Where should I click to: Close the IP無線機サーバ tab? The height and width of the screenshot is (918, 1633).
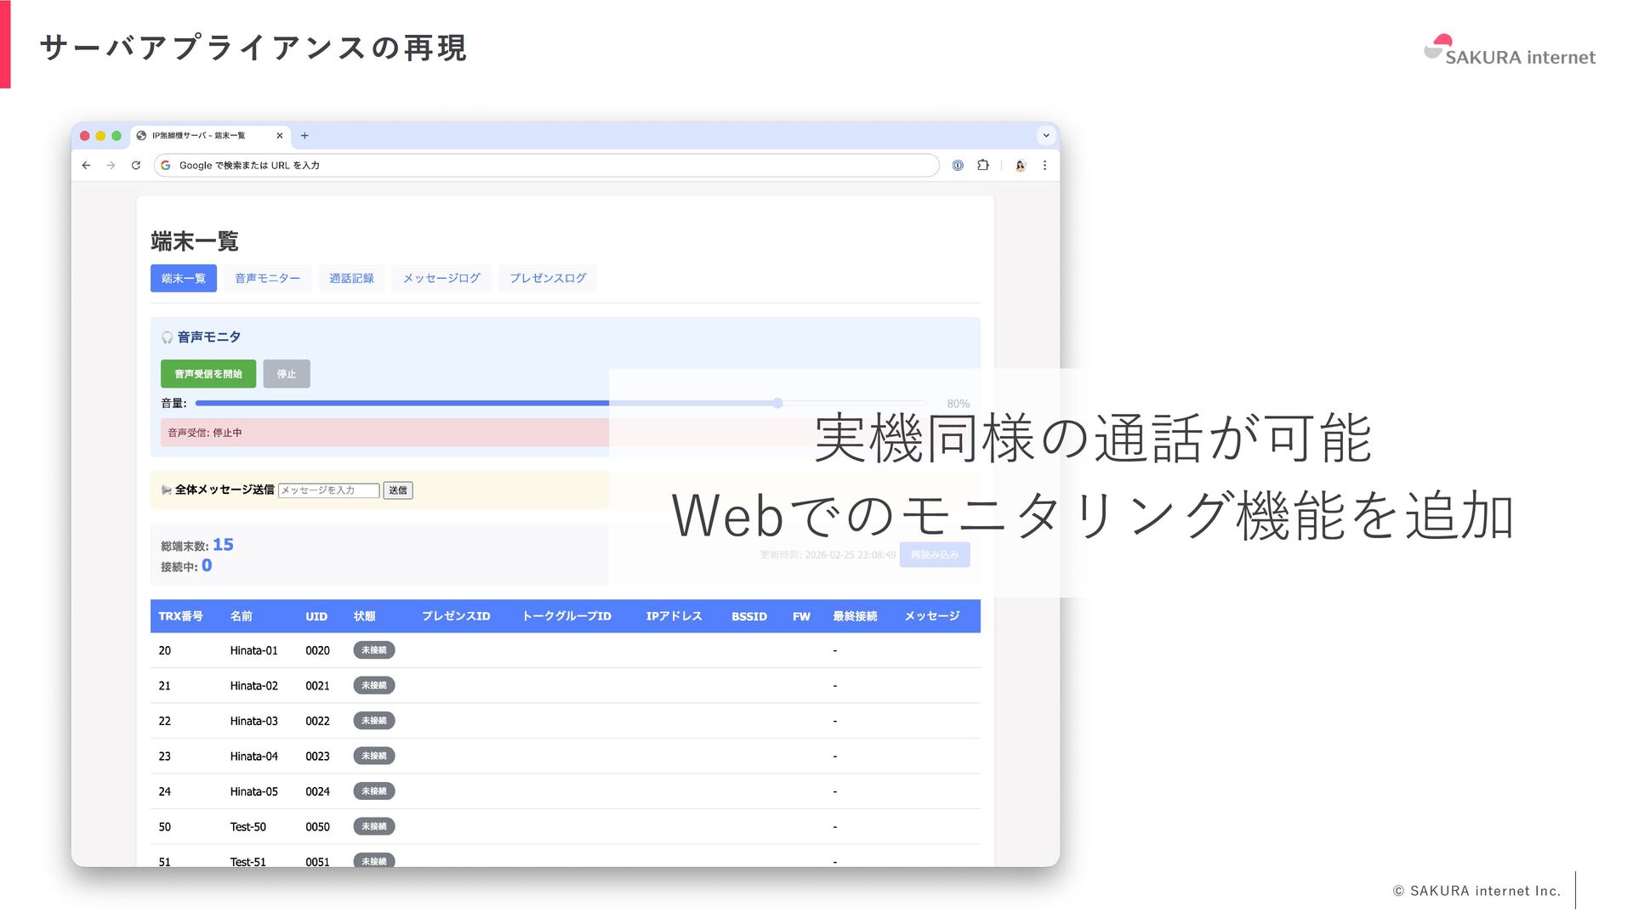(x=279, y=136)
